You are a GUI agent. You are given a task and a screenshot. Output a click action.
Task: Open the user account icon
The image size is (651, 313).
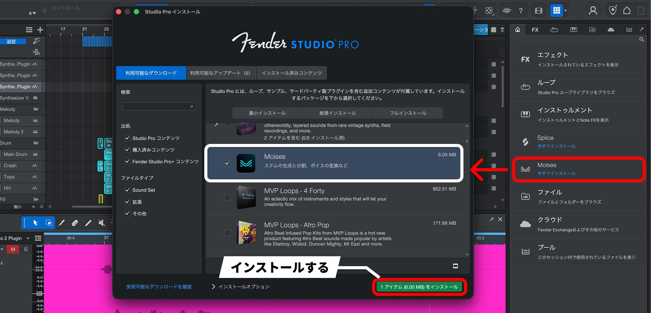pos(593,11)
